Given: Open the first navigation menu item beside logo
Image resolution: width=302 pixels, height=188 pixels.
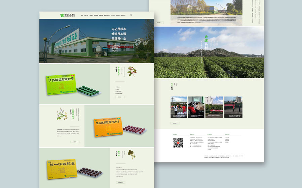Looking at the screenshot, I should point(82,15).
